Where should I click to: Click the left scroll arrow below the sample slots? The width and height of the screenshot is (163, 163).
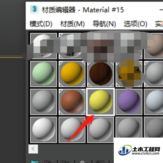pos(33,149)
